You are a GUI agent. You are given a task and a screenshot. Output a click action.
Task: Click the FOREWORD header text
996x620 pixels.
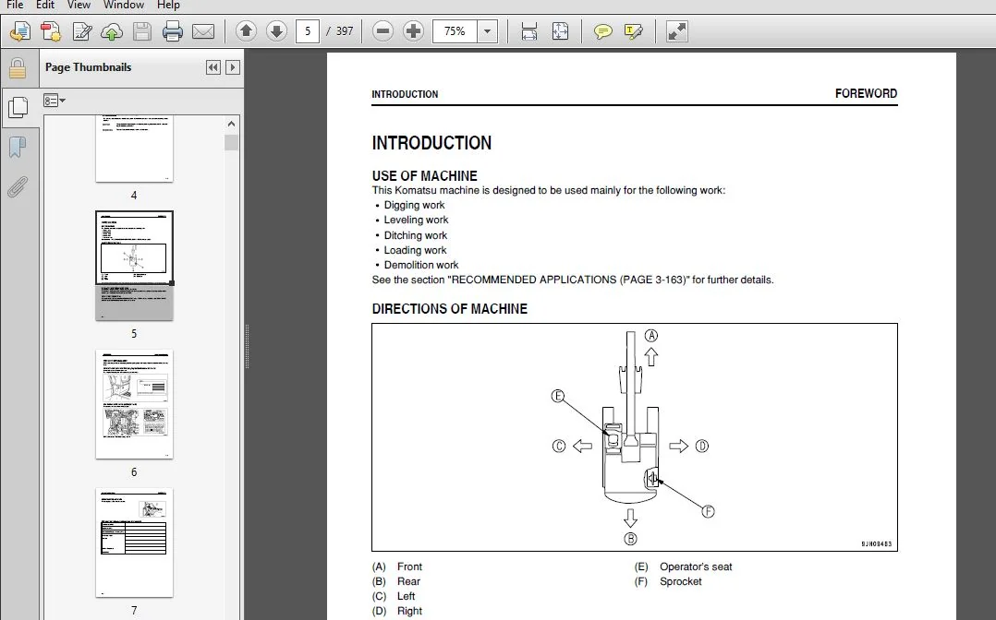point(866,93)
